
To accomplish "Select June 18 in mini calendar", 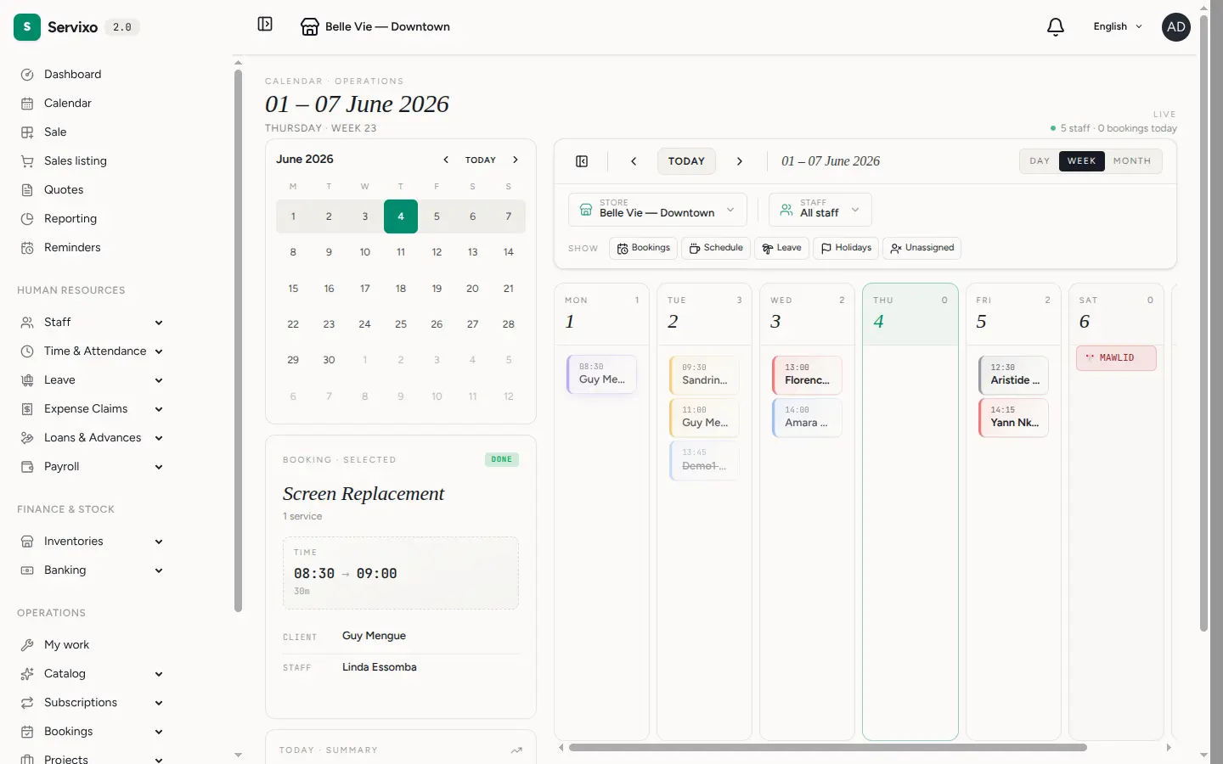I will click(x=401, y=289).
